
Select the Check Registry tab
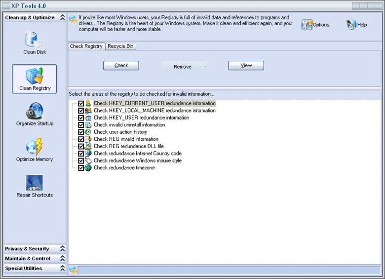[x=86, y=46]
